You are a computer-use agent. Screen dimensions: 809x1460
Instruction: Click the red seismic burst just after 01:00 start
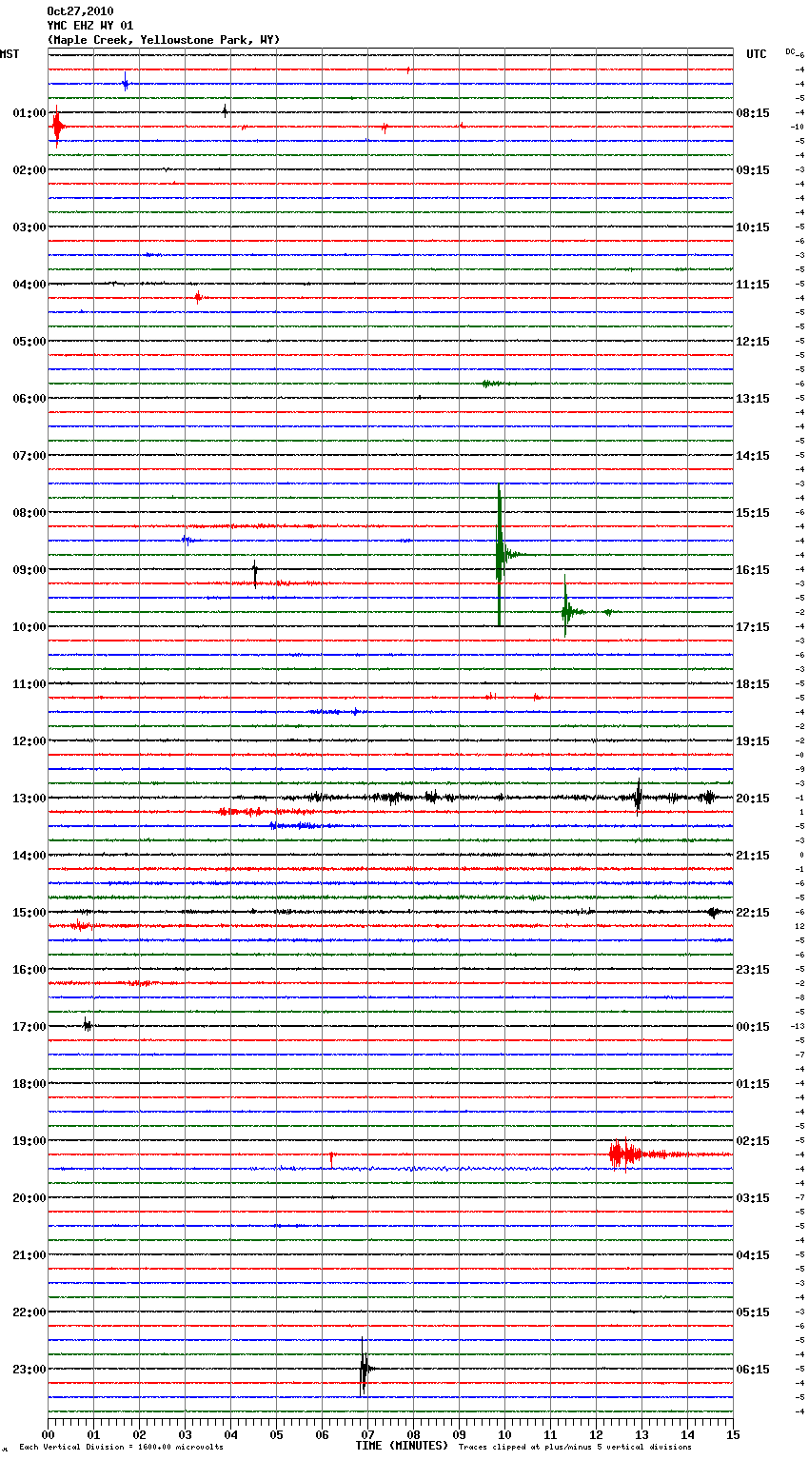[57, 127]
